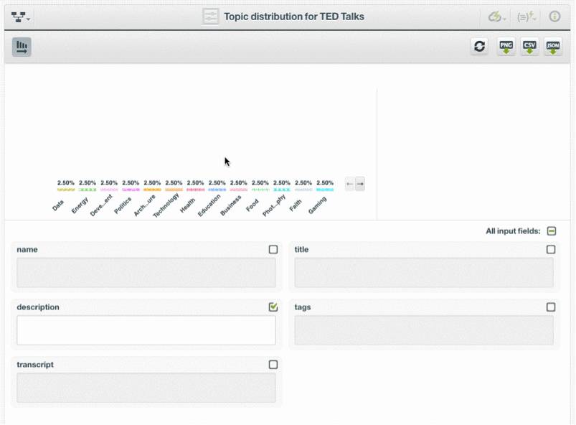Enable the name field checkbox
This screenshot has width=576, height=425.
pos(273,250)
